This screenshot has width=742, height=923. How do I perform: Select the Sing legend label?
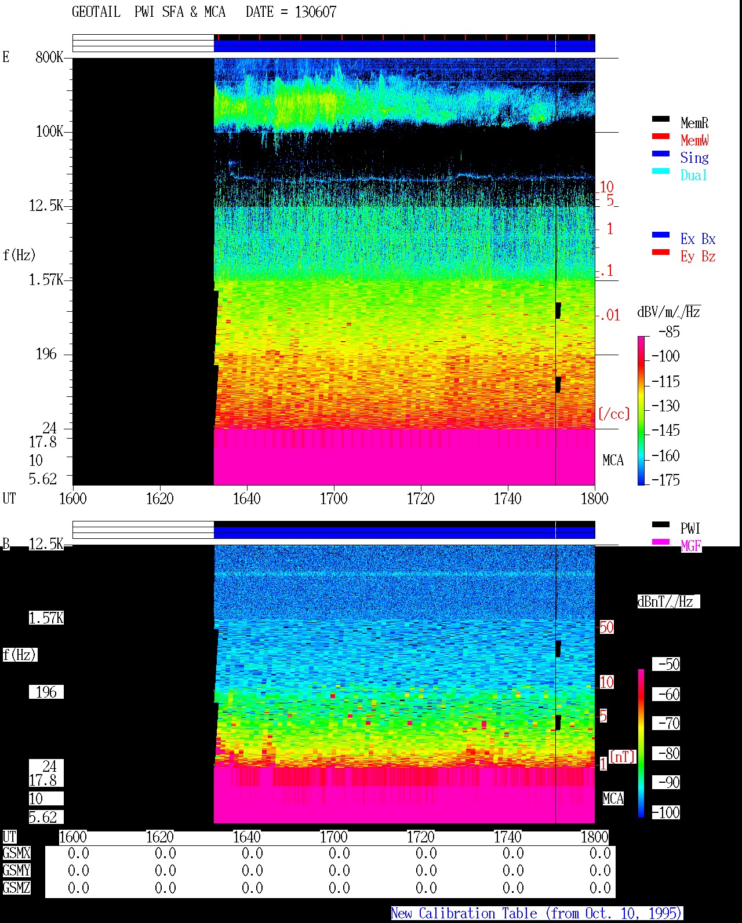point(694,158)
